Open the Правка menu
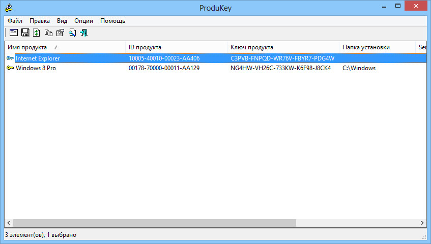Screen dimensions: 431x244 point(40,21)
